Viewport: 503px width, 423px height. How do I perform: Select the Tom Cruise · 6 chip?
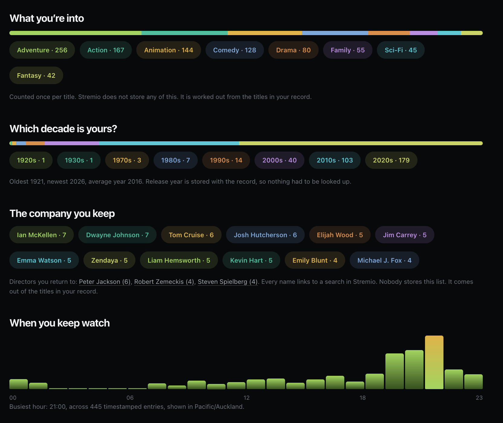click(191, 235)
